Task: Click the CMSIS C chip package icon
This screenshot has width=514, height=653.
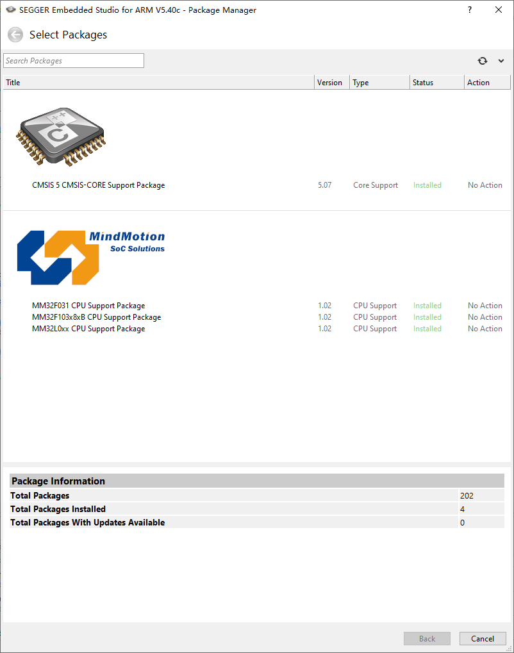Action: (x=61, y=136)
